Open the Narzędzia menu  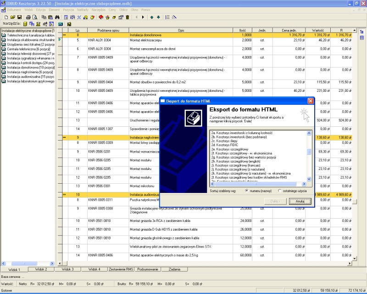click(x=99, y=10)
